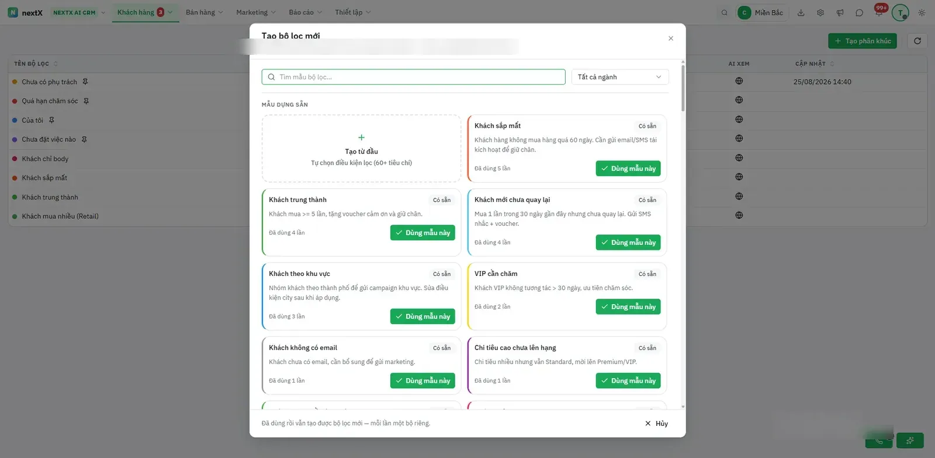The image size is (935, 458).
Task: Open the Marketing menu
Action: click(x=256, y=12)
